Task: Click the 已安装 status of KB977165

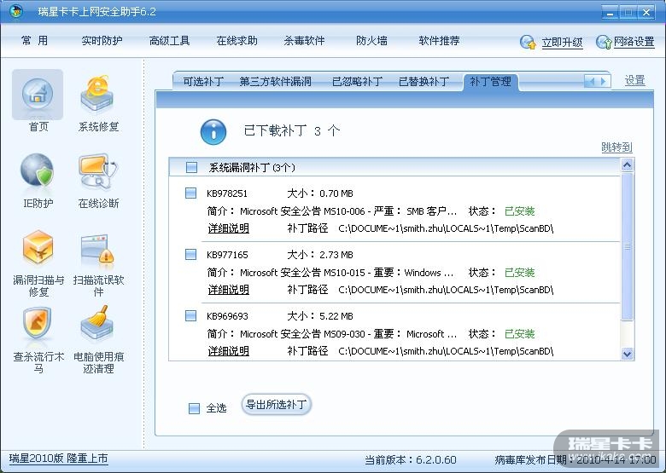Action: pyautogui.click(x=519, y=273)
